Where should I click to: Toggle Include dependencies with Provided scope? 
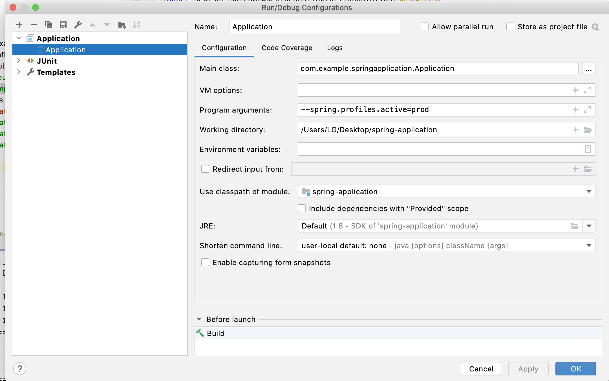pyautogui.click(x=302, y=209)
